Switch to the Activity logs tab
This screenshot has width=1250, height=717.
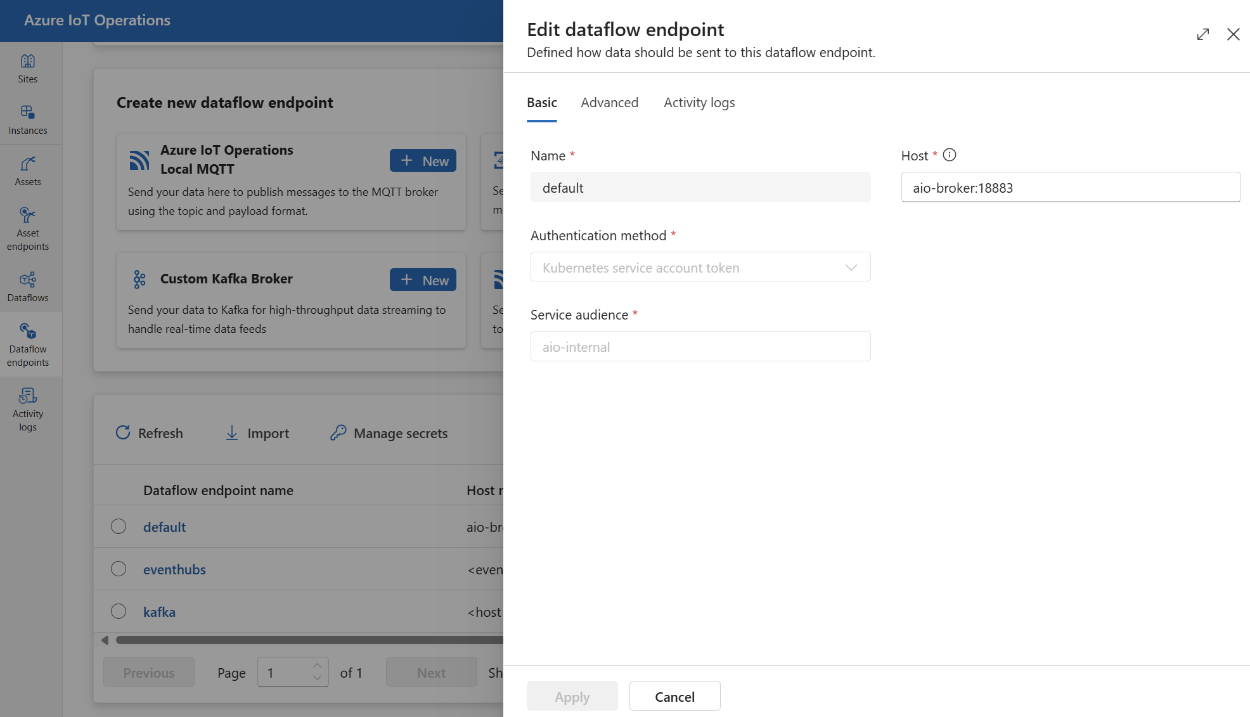699,102
